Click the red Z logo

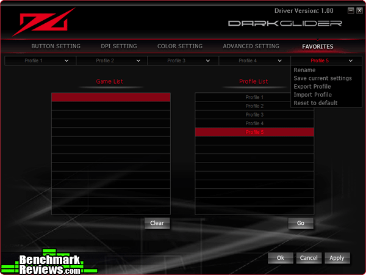click(x=44, y=22)
